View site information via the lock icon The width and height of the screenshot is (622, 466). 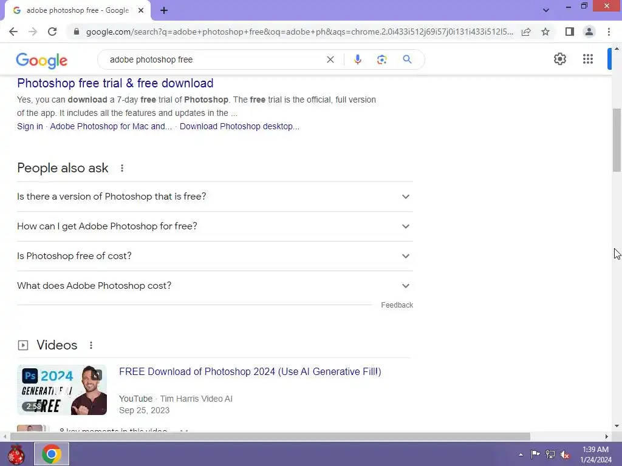coord(77,32)
